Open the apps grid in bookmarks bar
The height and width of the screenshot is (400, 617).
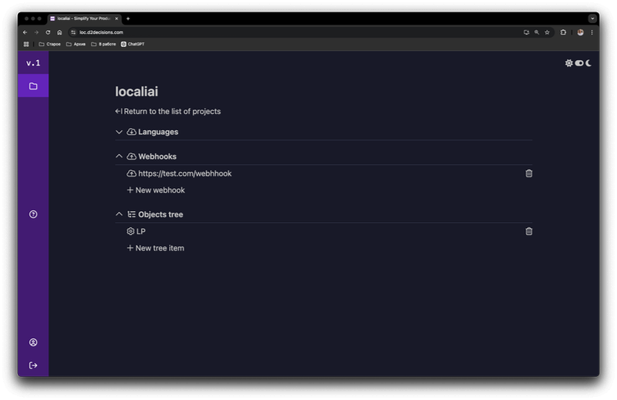26,44
